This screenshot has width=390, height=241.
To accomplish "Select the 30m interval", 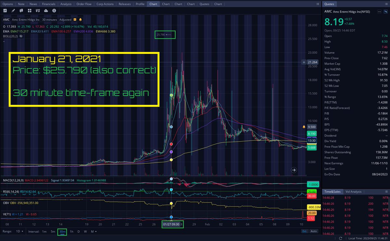I will [62, 232].
